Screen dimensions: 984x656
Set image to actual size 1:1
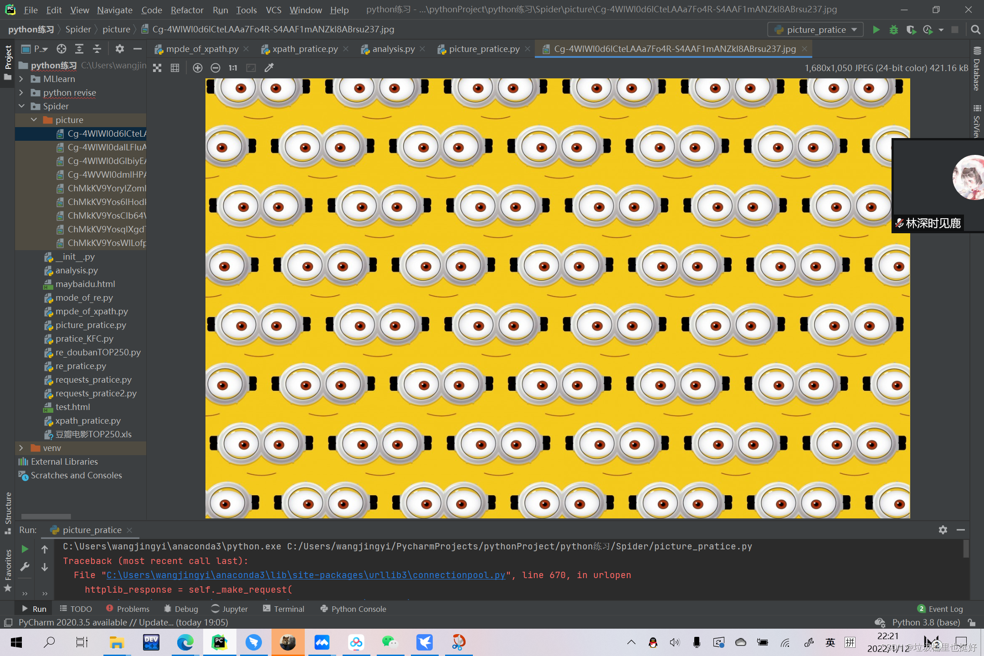tap(233, 68)
